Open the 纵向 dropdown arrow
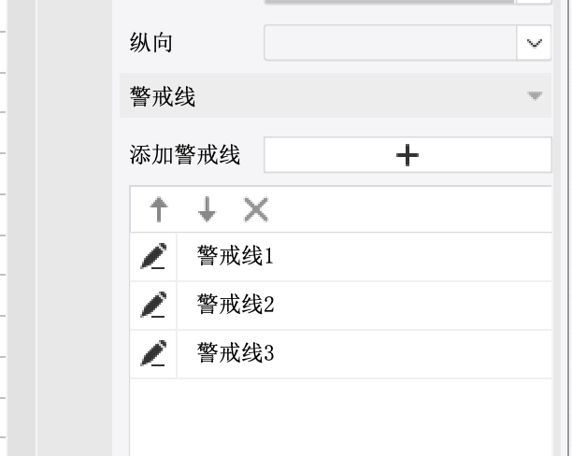 534,43
